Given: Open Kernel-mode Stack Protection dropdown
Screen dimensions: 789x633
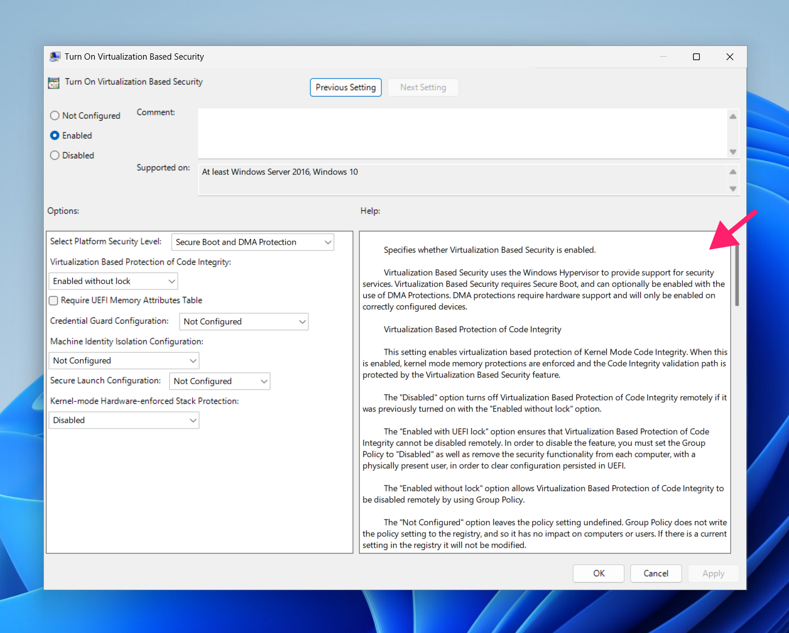Looking at the screenshot, I should coord(124,421).
